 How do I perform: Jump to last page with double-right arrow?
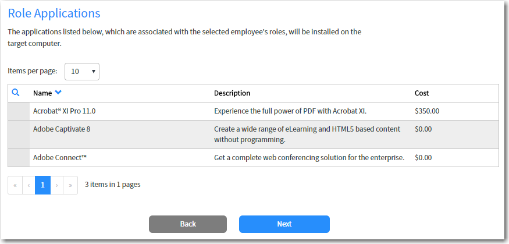(x=70, y=185)
